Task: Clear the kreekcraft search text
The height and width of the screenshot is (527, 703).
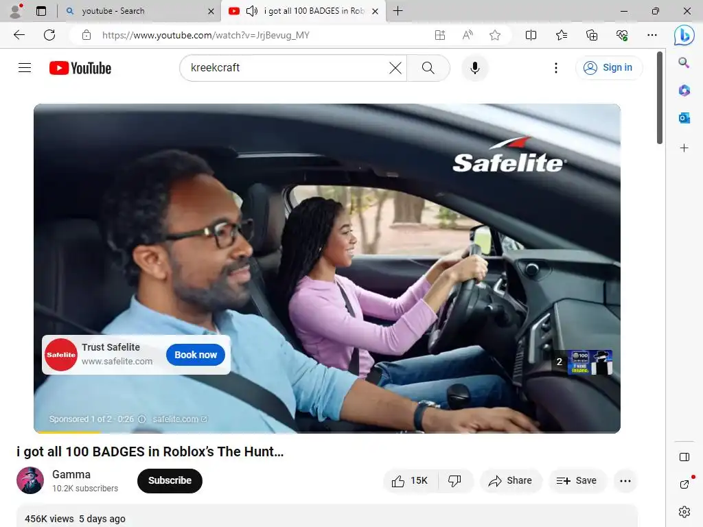Action: 395,68
